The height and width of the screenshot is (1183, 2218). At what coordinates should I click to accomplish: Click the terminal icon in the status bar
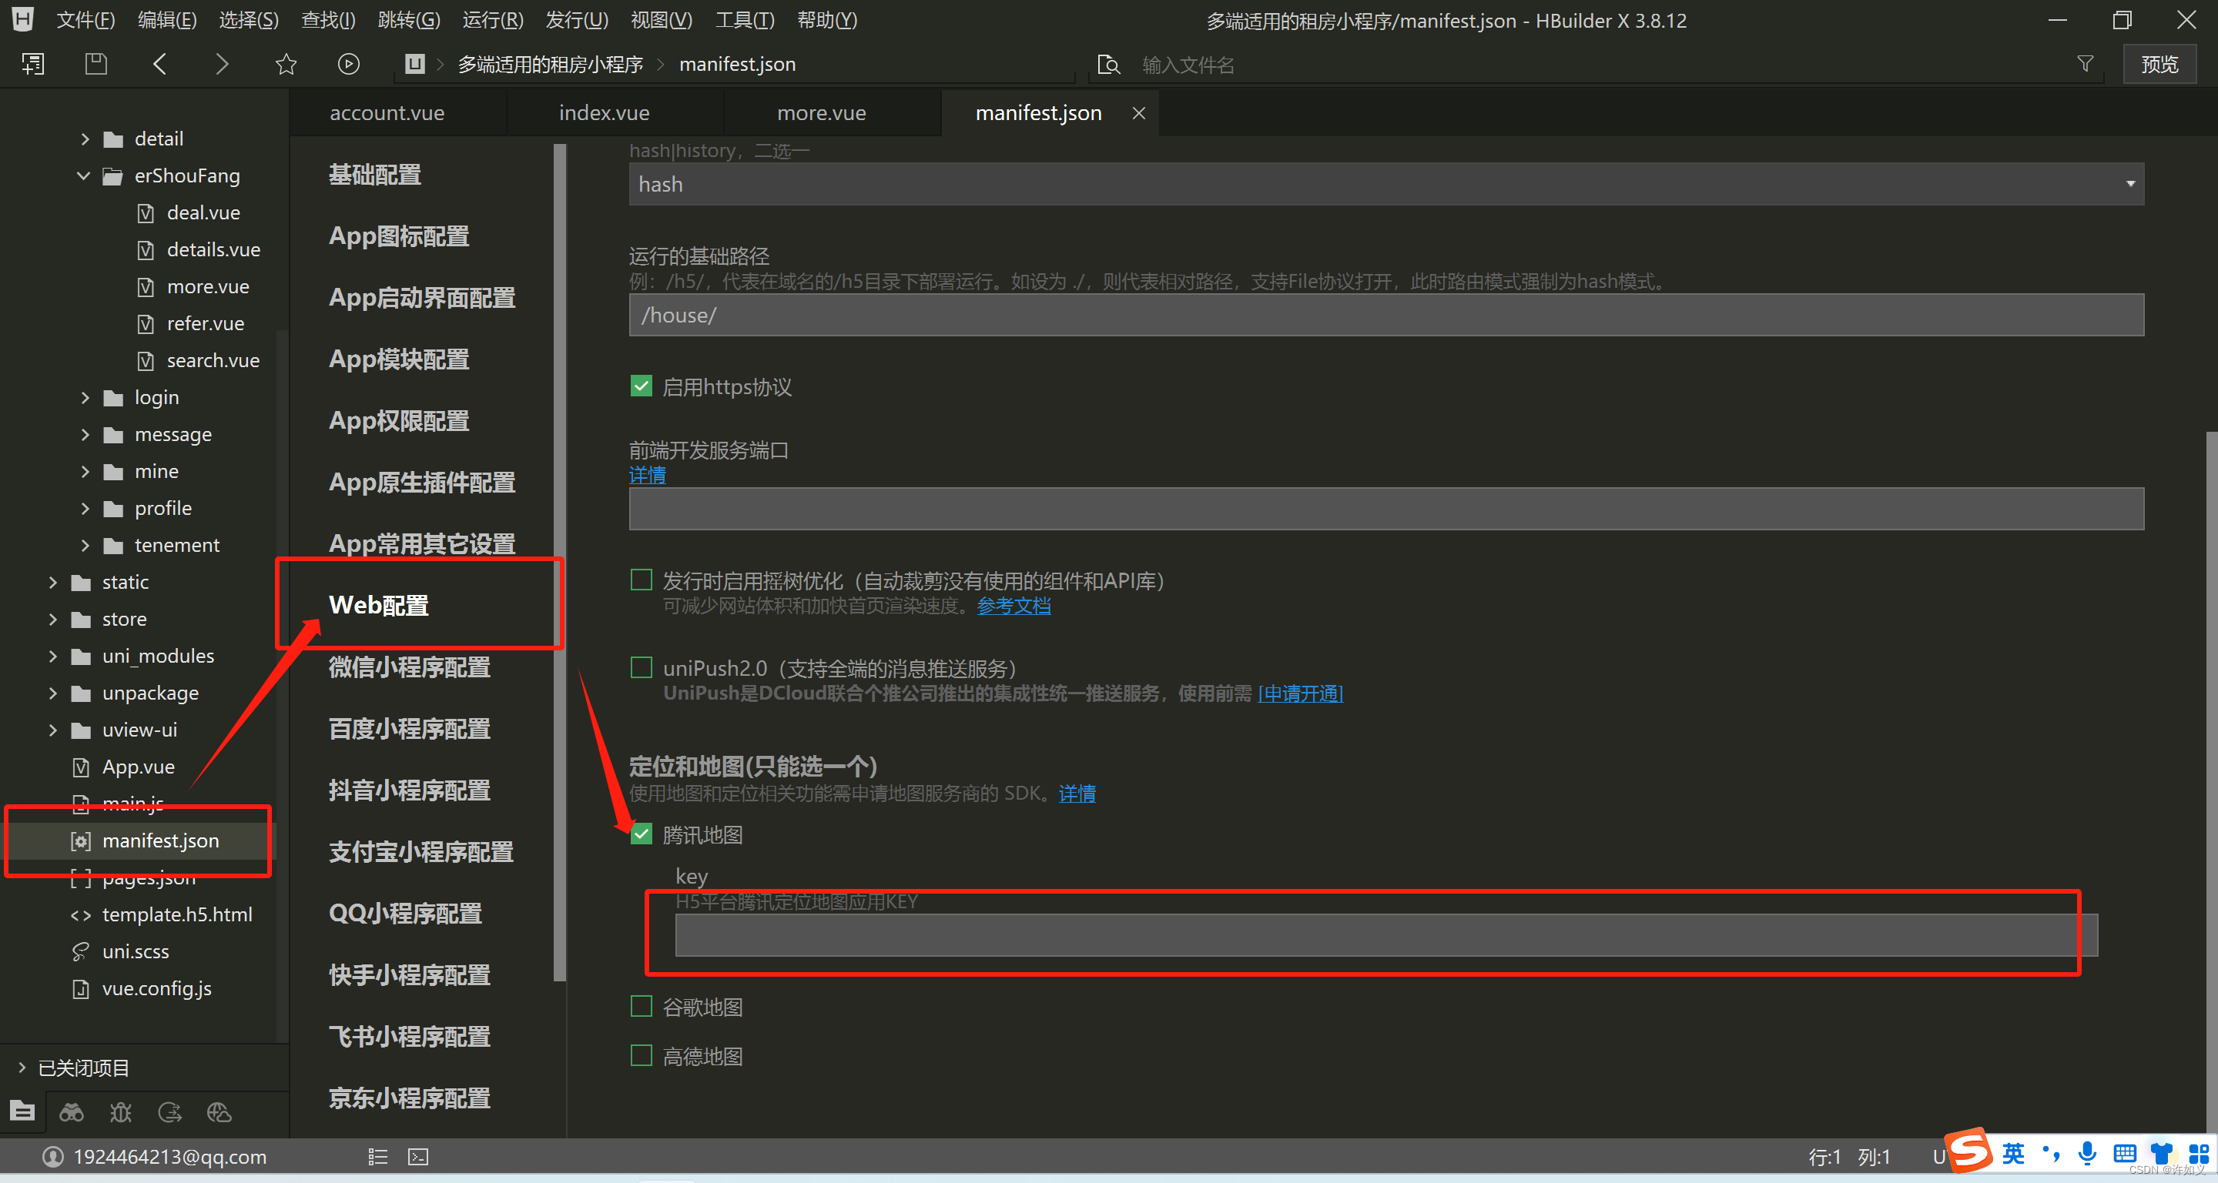418,1156
